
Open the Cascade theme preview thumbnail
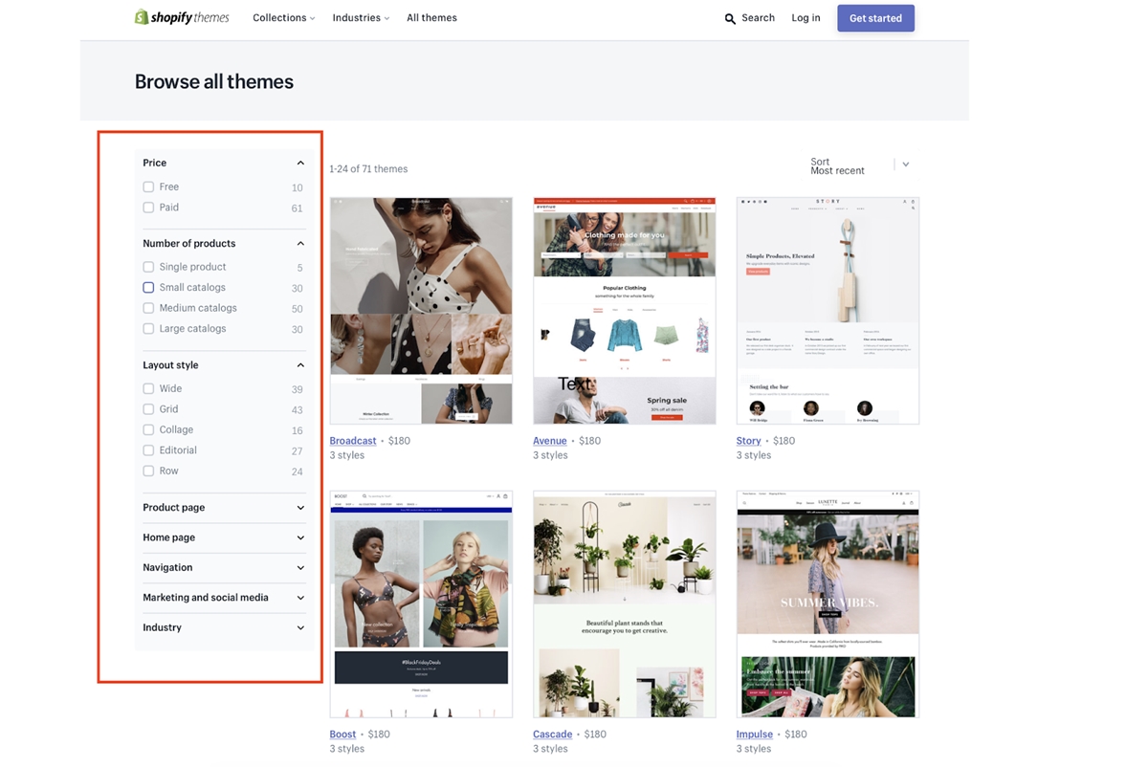(x=625, y=604)
